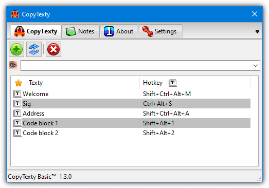Click the resize grip in status bar corner
Image resolution: width=269 pixels, height=188 pixels.
pyautogui.click(x=259, y=179)
